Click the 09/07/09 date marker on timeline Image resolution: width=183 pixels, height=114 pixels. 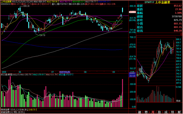tap(65, 72)
